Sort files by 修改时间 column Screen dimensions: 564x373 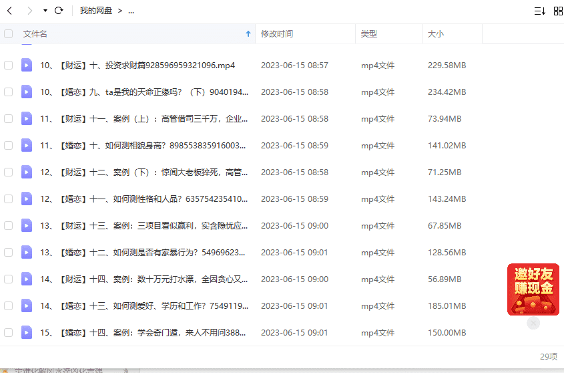pos(276,33)
